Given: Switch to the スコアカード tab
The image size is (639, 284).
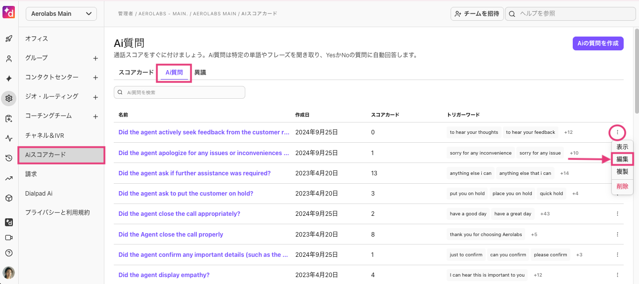Looking at the screenshot, I should point(136,73).
